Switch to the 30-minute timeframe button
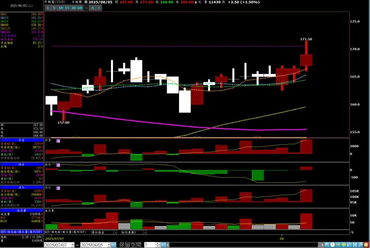 (73, 8)
